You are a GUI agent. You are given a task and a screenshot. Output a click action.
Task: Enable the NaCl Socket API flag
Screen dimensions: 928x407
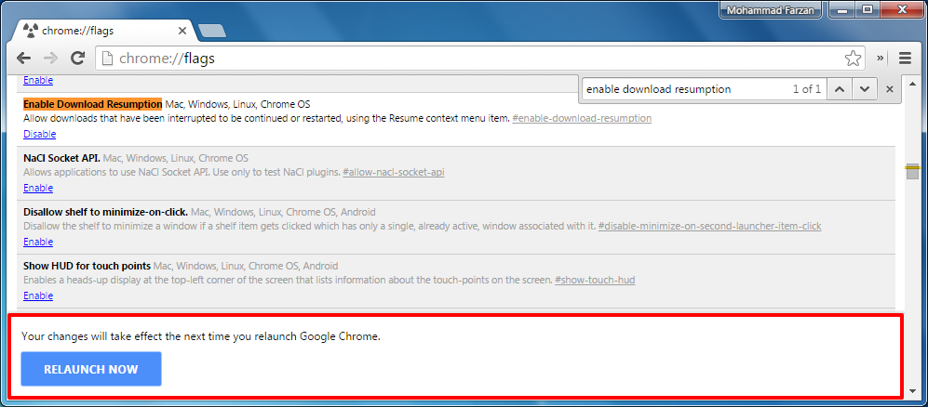(x=38, y=188)
